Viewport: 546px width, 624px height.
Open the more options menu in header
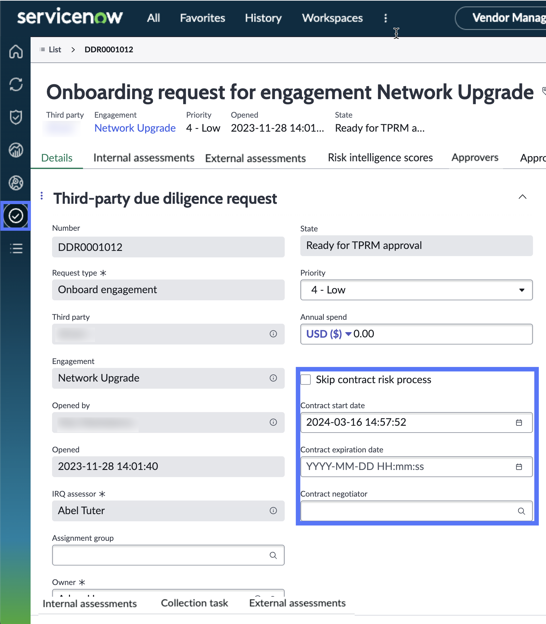(386, 18)
